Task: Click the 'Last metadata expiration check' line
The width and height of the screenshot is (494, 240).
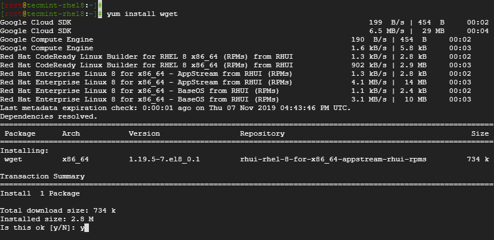Action: [x=175, y=108]
